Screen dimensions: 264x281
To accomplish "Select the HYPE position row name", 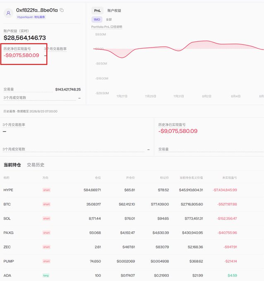I will 8,190.
